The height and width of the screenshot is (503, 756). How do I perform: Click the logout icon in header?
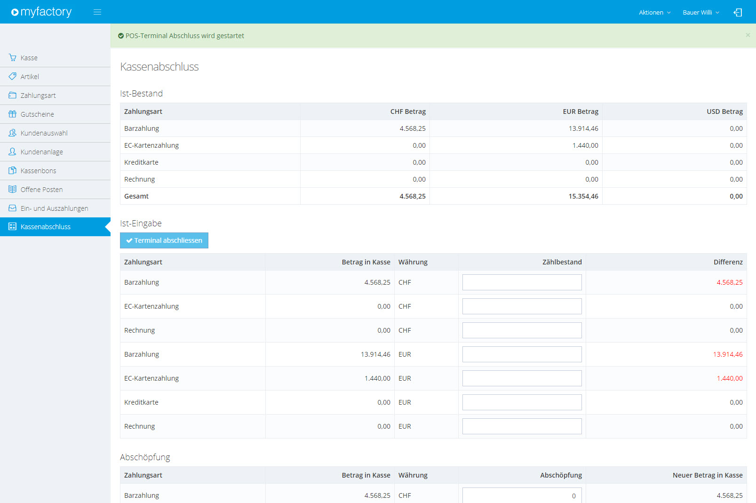(x=738, y=12)
